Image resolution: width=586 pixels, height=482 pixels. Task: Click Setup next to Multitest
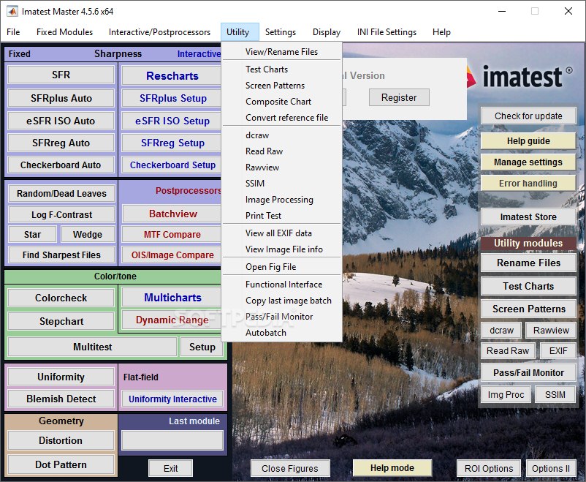202,347
